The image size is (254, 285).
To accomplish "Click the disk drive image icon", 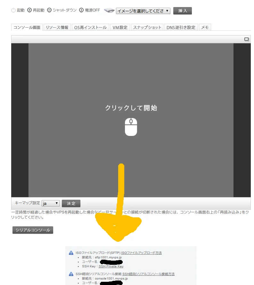I will (x=109, y=11).
